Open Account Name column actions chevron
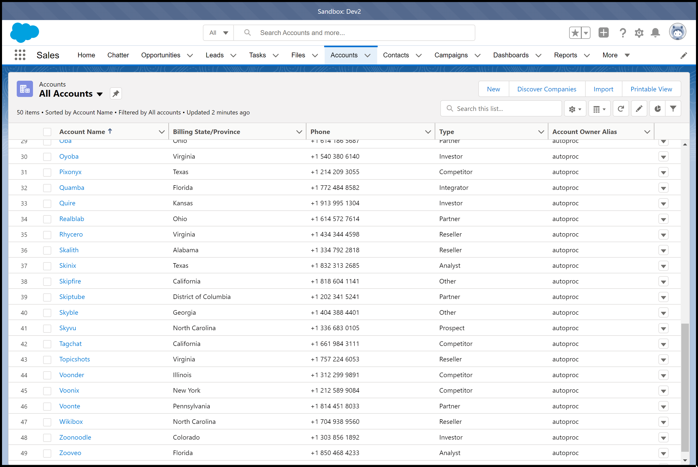Viewport: 698px width, 467px height. (162, 132)
